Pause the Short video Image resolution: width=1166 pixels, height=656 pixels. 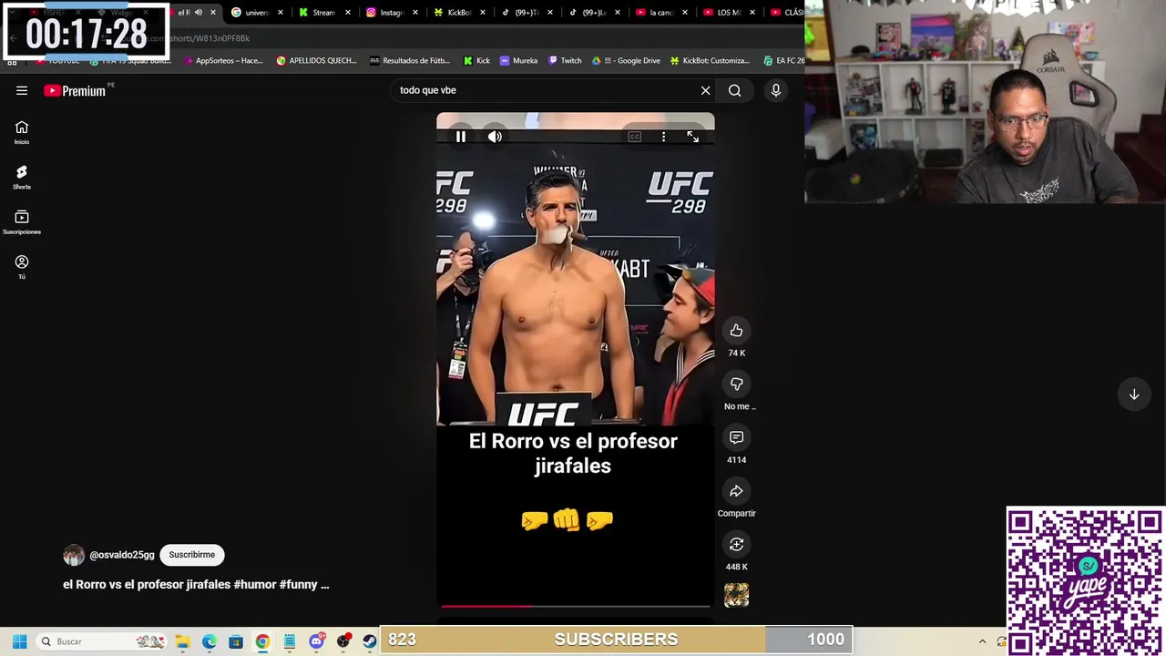tap(461, 137)
